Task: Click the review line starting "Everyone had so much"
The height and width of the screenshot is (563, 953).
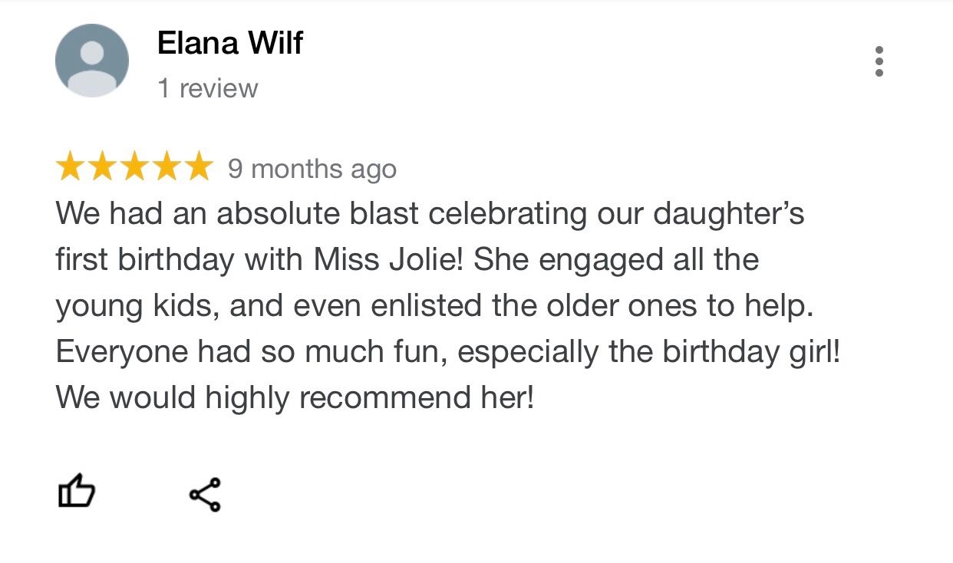Action: (x=447, y=351)
